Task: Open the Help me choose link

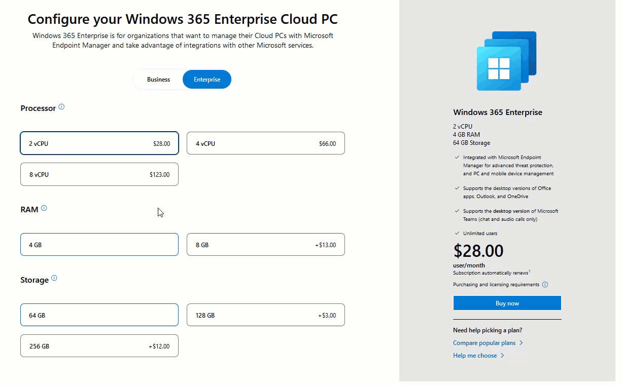Action: [x=475, y=356]
